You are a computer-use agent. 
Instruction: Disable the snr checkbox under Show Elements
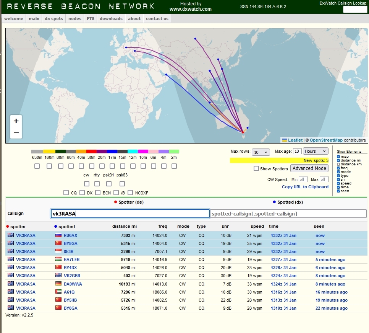tap(338, 180)
